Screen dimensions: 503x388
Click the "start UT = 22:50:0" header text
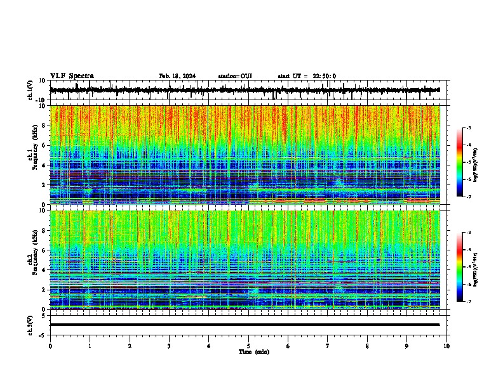(307, 76)
